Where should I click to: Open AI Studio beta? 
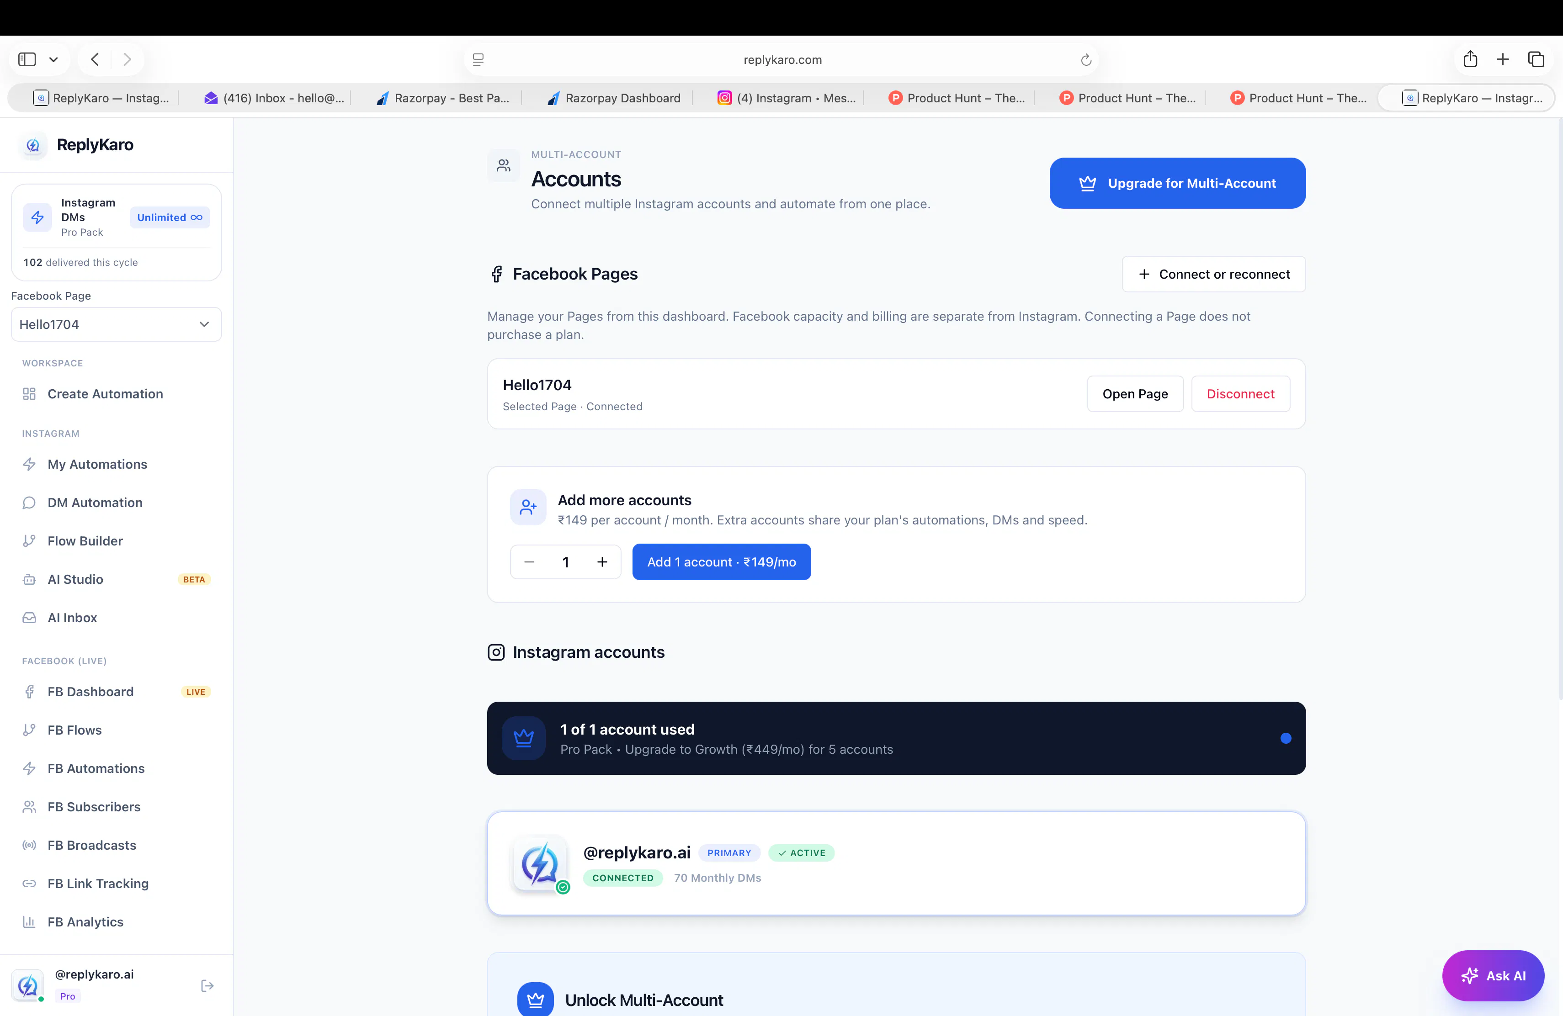click(116, 580)
